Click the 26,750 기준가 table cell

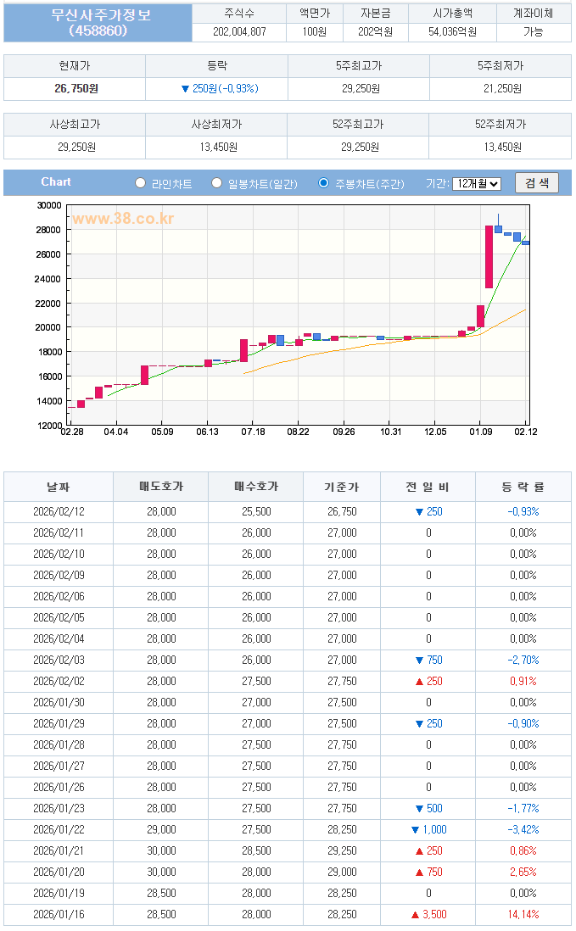tap(342, 512)
